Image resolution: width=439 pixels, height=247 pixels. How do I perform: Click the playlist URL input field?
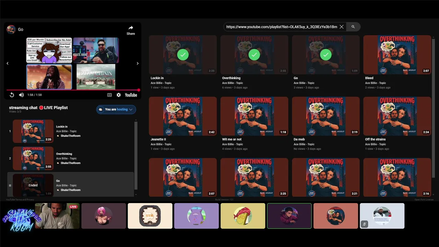point(282,27)
